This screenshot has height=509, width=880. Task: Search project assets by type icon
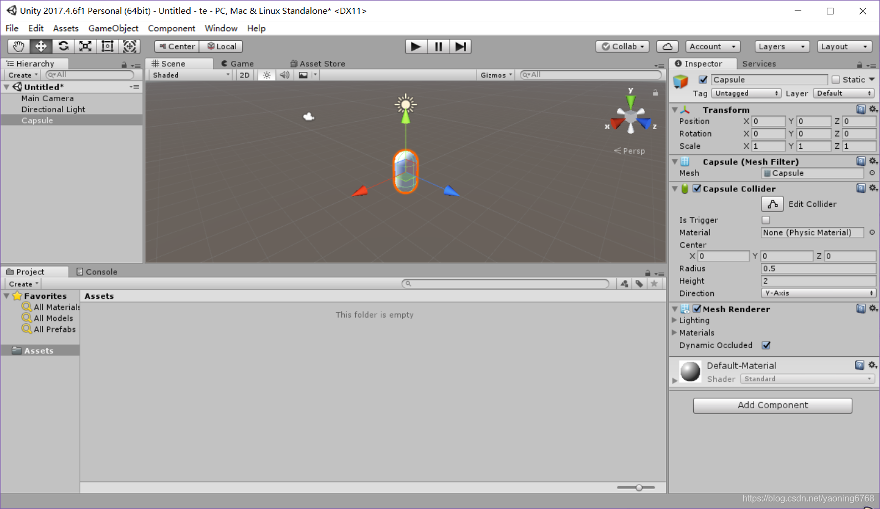[x=625, y=284]
